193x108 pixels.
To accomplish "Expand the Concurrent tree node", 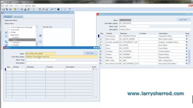I will pos(10,30).
